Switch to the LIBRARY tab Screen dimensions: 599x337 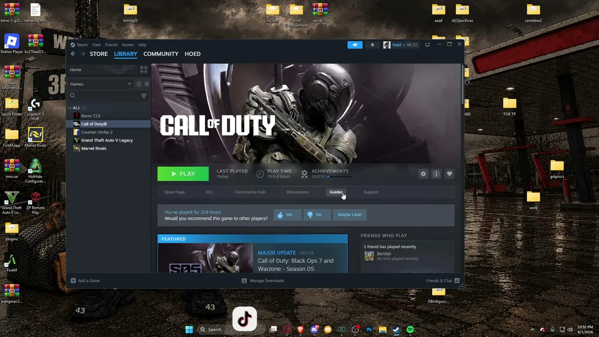(x=125, y=54)
